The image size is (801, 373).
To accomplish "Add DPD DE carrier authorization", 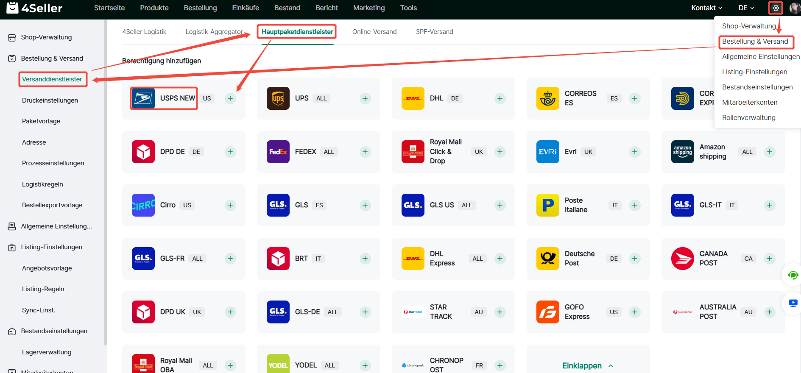I will (x=230, y=152).
